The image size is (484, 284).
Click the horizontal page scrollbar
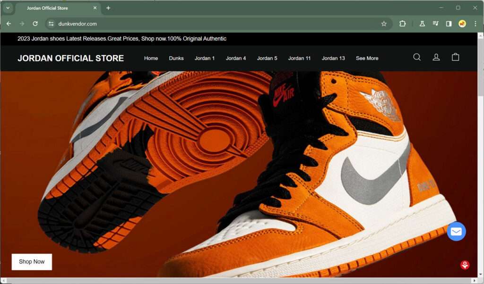point(239,280)
